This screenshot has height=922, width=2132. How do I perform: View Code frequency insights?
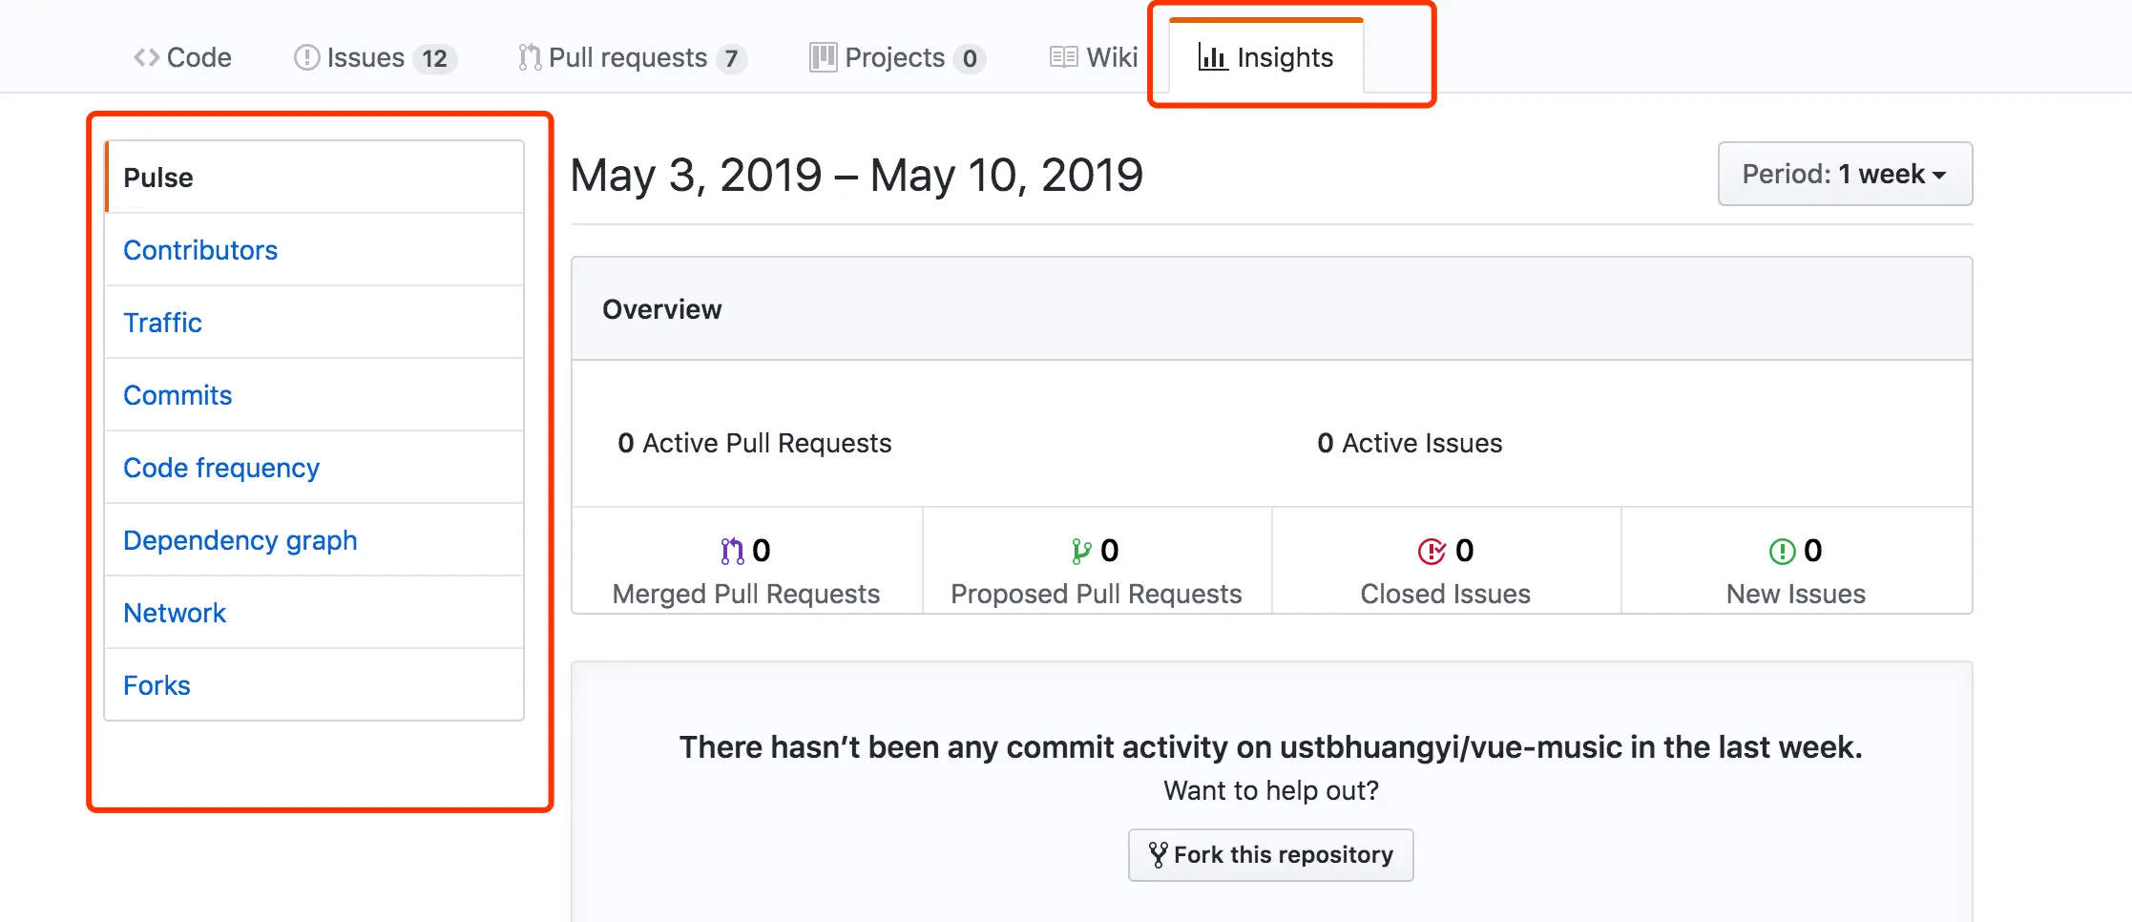coord(221,468)
